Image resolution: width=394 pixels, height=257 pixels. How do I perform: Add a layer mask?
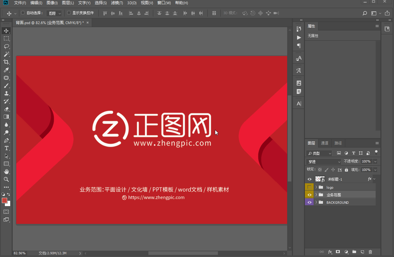click(x=338, y=252)
